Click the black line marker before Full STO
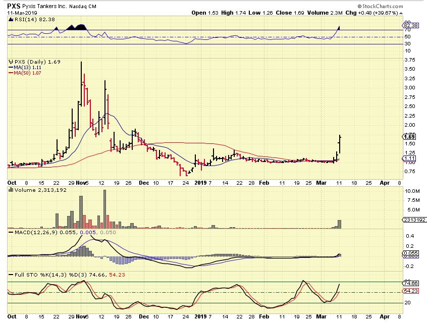This screenshot has height=323, width=427. point(11,275)
